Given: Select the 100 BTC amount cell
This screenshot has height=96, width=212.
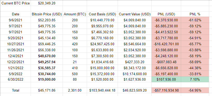Looking at the screenshot, I should point(75,50).
